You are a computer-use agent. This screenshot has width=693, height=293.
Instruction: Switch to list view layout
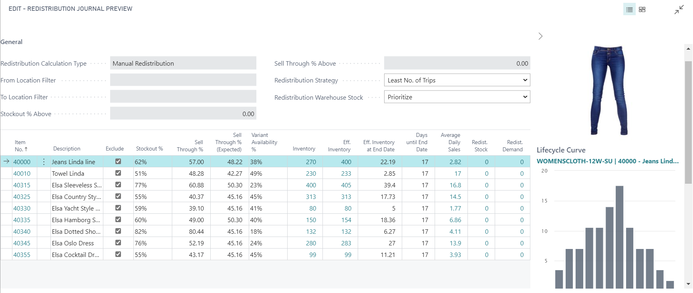coord(629,10)
